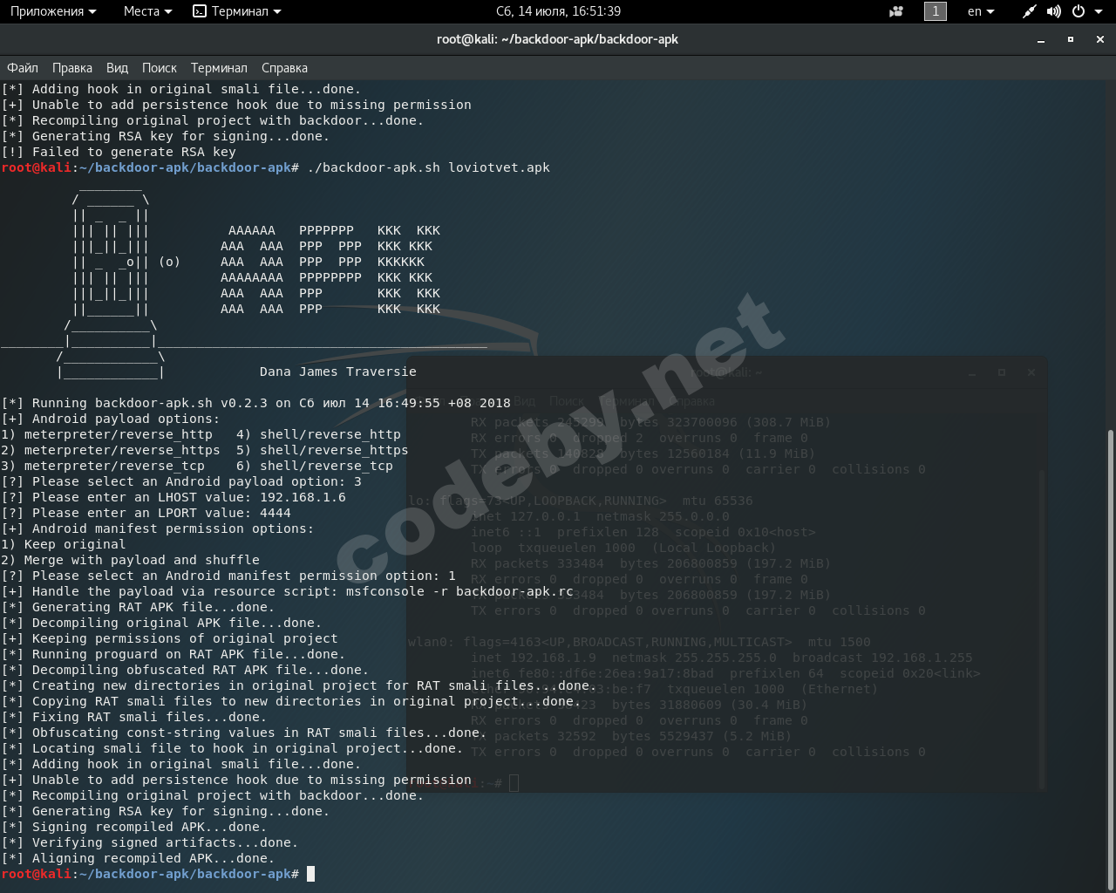The image size is (1116, 893).
Task: Click '2) Merge with payload and shuffle'
Action: [131, 560]
